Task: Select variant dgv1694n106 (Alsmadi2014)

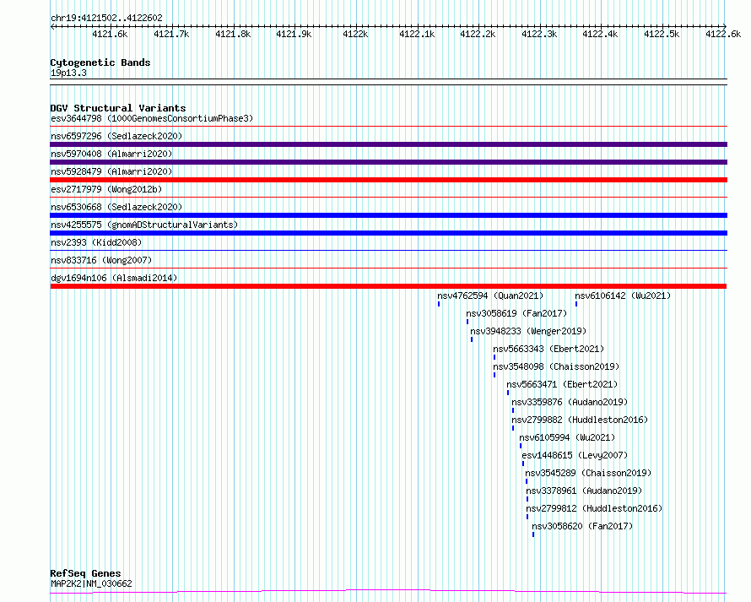Action: click(x=114, y=278)
